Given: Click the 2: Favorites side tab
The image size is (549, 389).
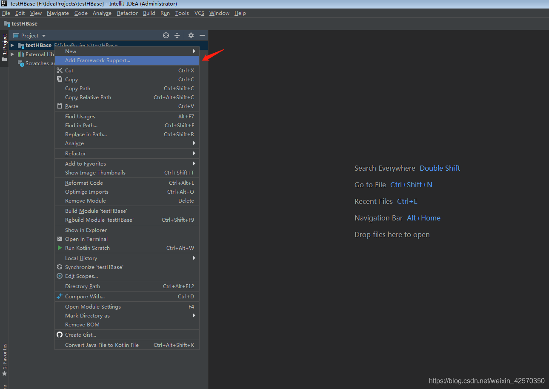Looking at the screenshot, I should pos(4,360).
